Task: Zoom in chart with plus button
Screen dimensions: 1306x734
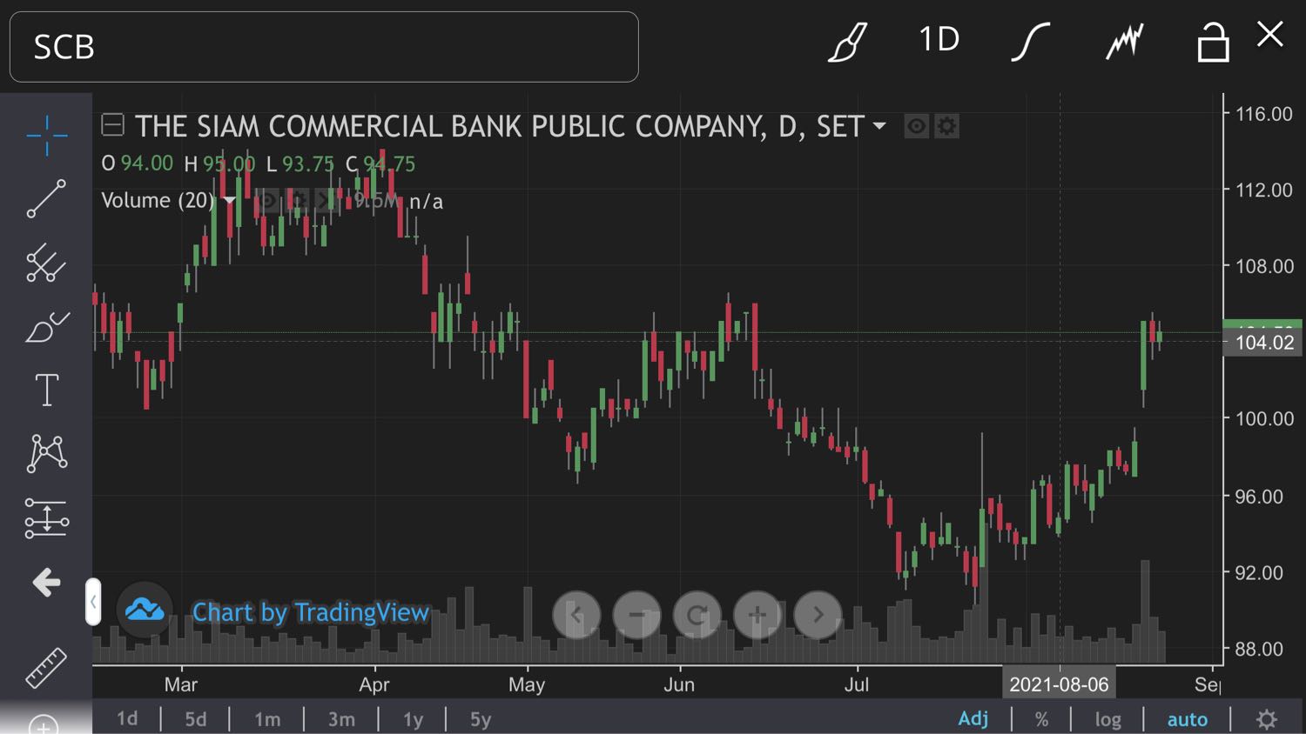Action: tap(757, 615)
